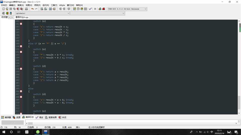Screen dimensions: 241x135
Task: Click the blue bookmark icon on second toolbar row
Action: pos(11,13)
